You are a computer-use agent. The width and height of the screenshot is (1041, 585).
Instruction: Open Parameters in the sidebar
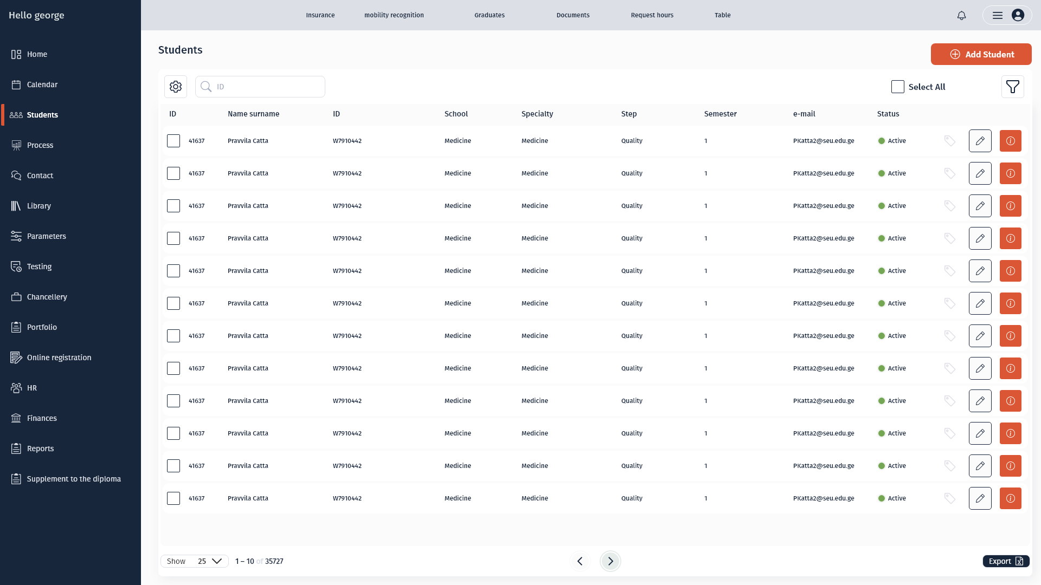click(38, 236)
